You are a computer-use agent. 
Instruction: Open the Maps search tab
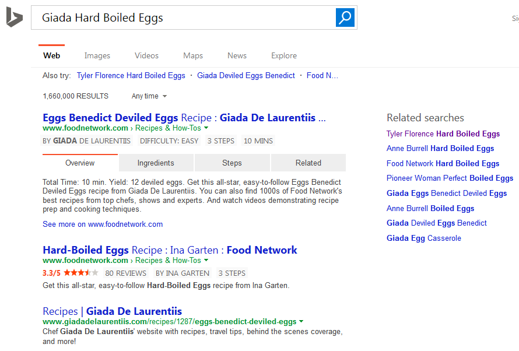(x=193, y=56)
